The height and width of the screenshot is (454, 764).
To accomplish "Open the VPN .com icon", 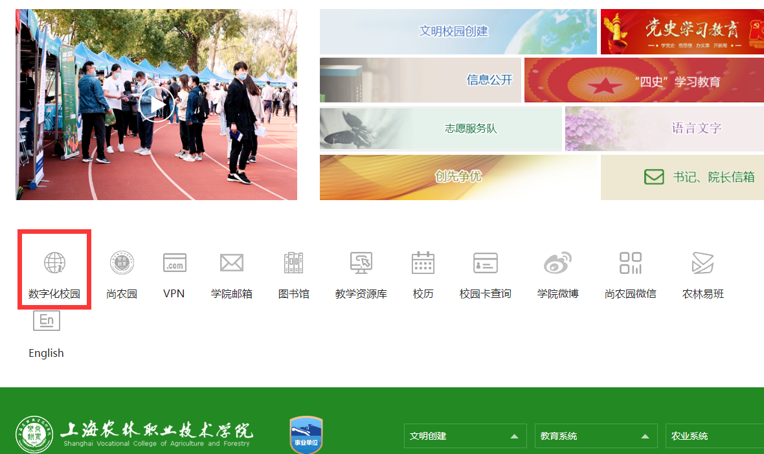I will click(x=174, y=263).
